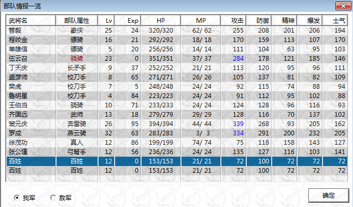Click the 弓弩手 troop attribute cell

[77, 152]
